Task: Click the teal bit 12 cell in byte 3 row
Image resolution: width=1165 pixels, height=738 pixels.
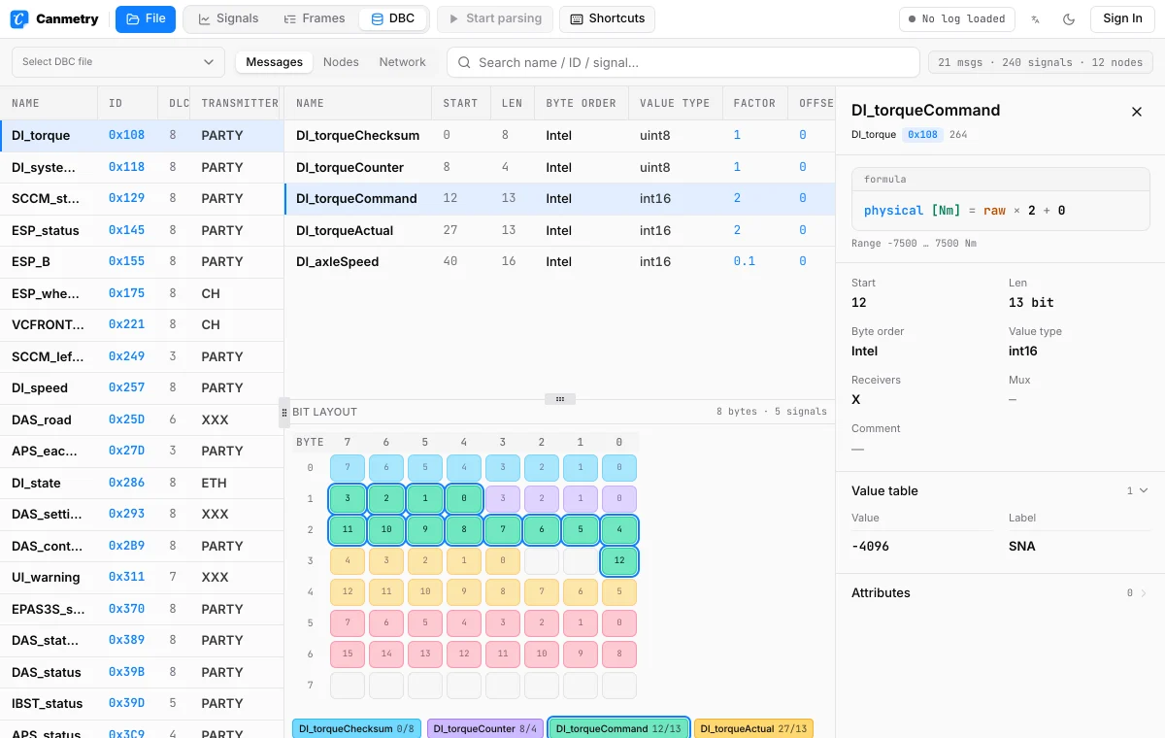Action: click(x=619, y=561)
